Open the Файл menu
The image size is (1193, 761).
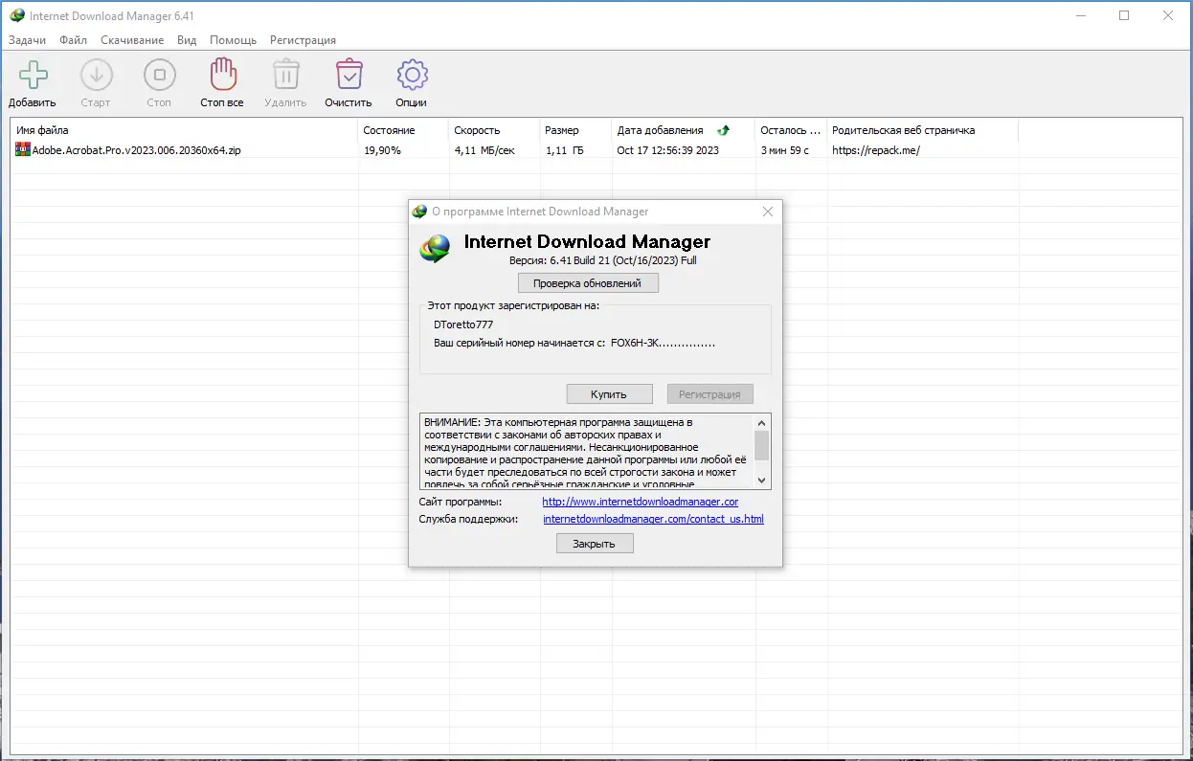(73, 40)
